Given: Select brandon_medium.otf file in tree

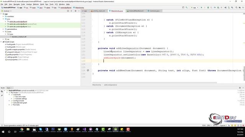Looking at the screenshot, I should [19, 37].
